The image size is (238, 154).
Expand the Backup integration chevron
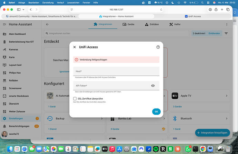102,119
